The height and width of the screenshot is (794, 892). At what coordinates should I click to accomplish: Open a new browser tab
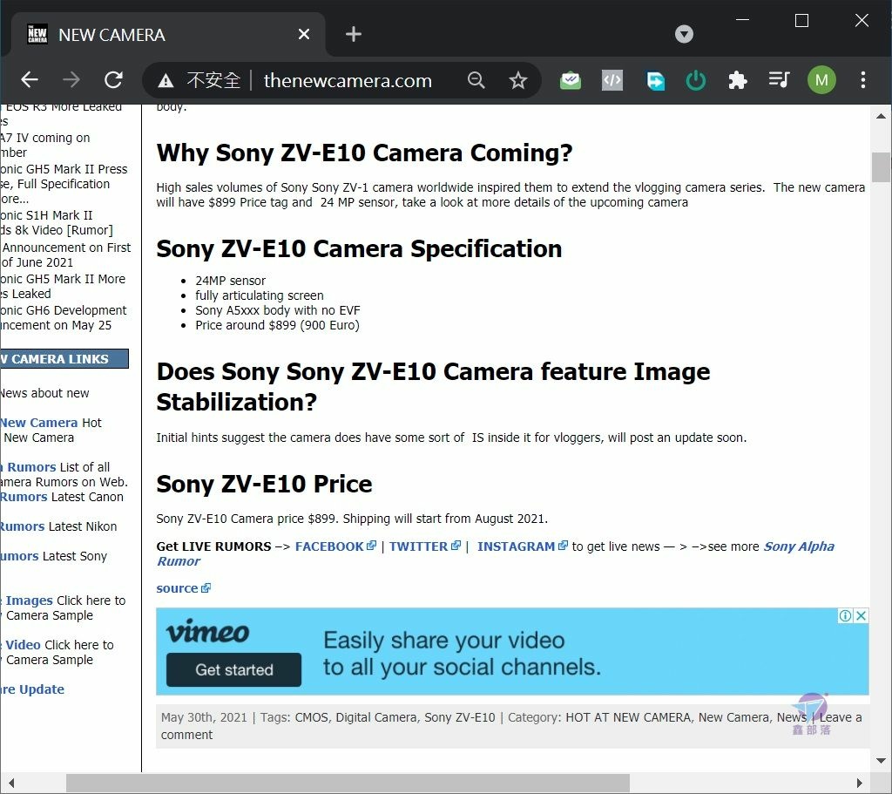tap(354, 34)
